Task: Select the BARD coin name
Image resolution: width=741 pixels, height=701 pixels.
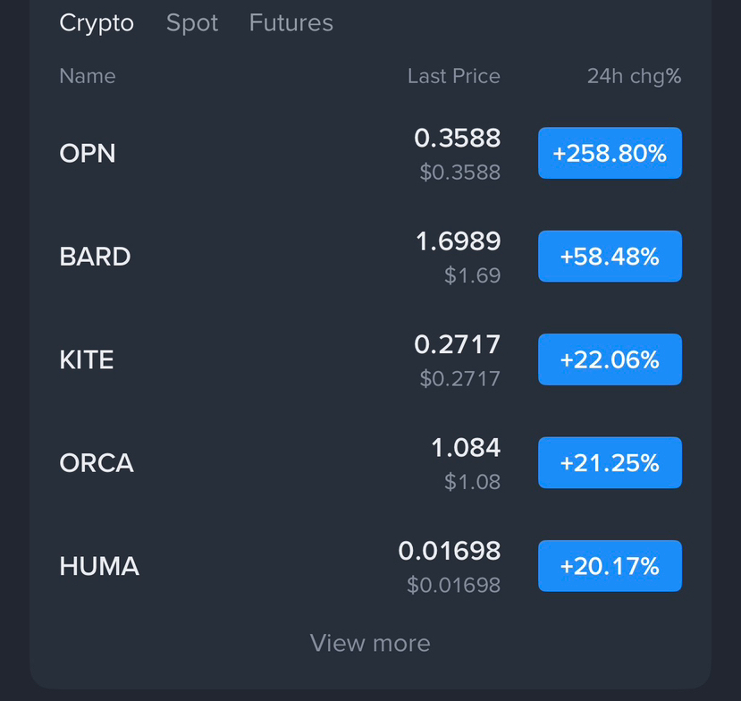Action: tap(95, 257)
